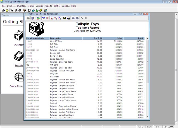The image size is (178, 128).
Task: Click the report's vertical scrollbar down arrow
Action: (147, 117)
